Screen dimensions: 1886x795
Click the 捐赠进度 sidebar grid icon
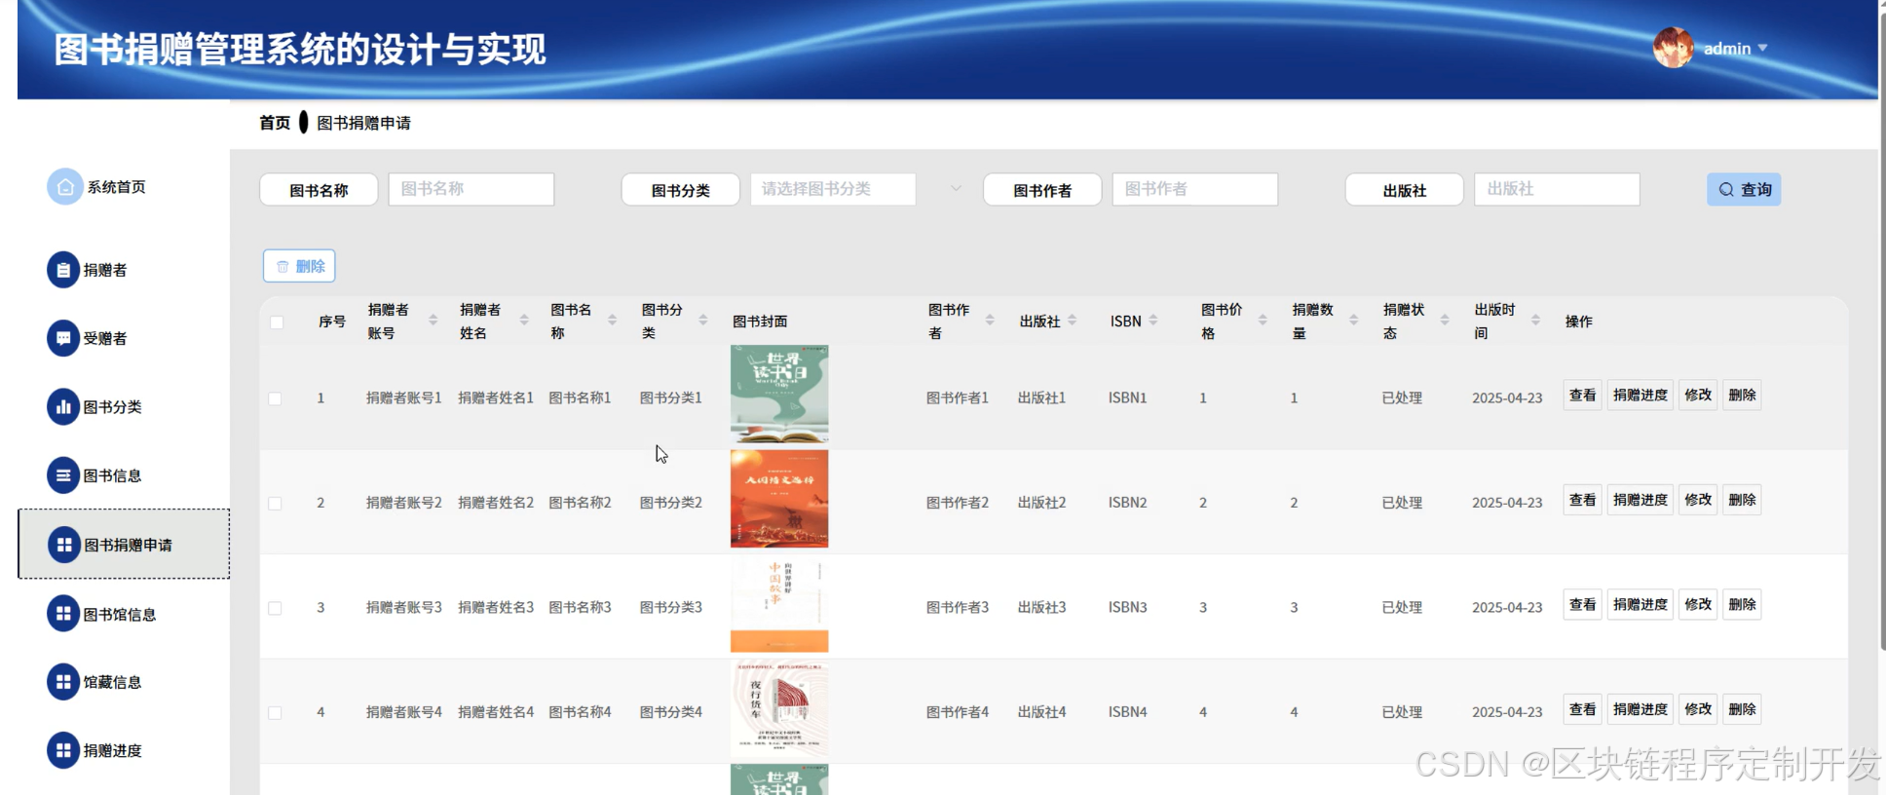[63, 750]
